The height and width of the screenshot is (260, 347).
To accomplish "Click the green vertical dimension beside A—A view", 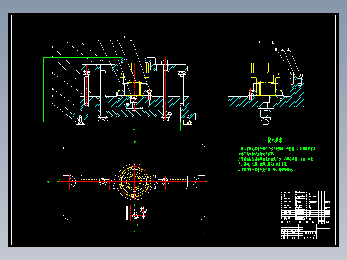I will 43,90.
